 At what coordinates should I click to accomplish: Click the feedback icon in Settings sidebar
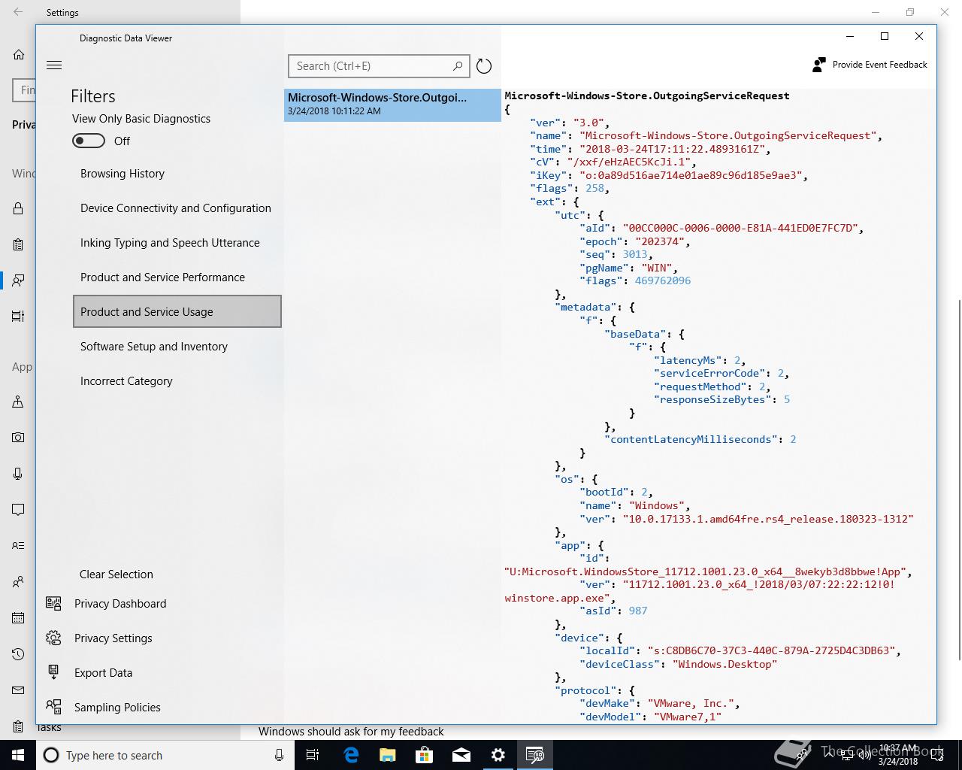coord(18,280)
